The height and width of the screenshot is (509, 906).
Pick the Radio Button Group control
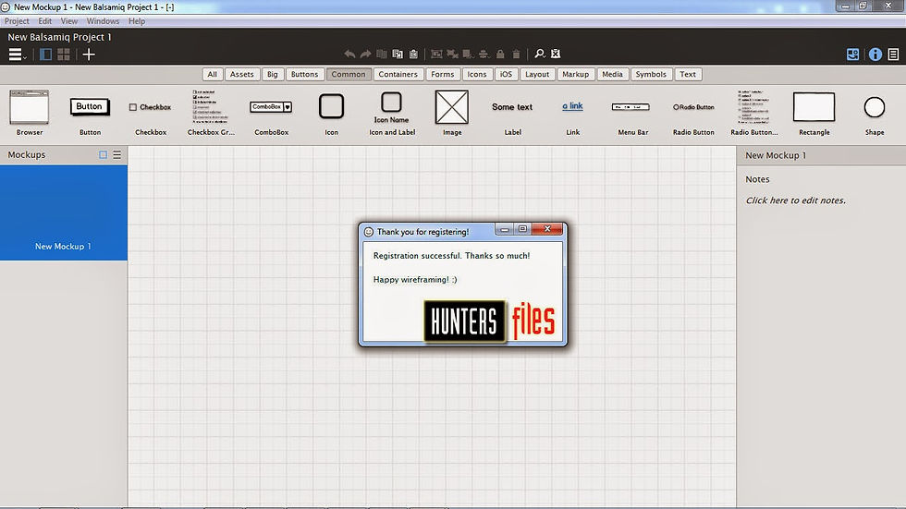(x=754, y=113)
